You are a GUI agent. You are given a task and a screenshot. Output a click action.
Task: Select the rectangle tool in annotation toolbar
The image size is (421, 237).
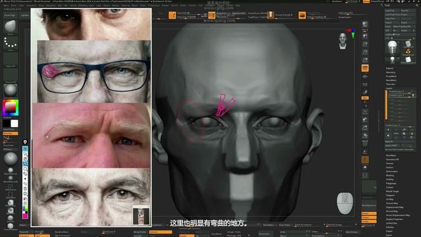click(25, 169)
